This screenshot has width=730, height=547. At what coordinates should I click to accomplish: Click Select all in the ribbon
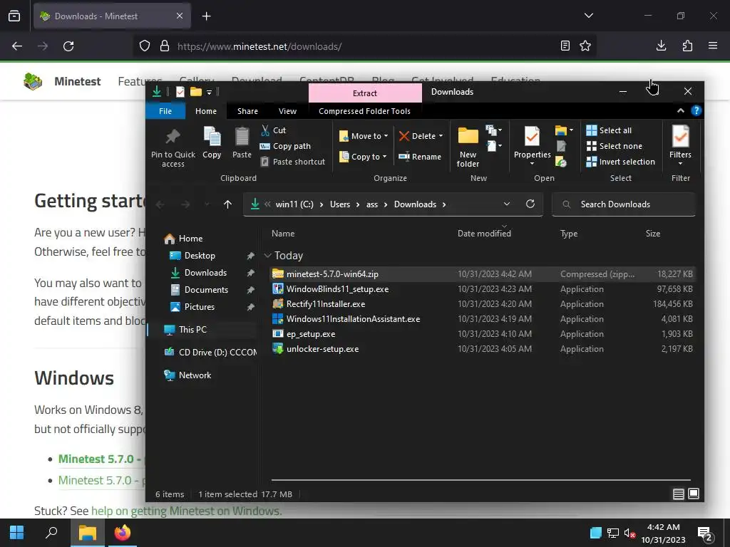[x=609, y=130]
